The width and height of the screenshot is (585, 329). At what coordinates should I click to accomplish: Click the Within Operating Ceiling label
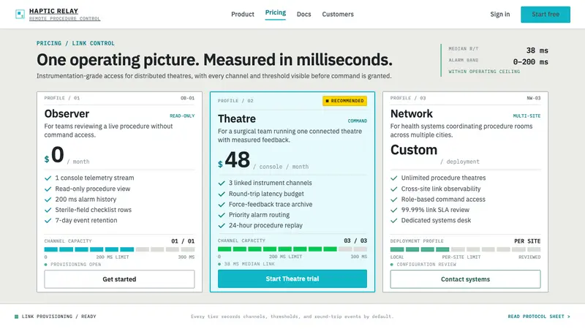(484, 72)
